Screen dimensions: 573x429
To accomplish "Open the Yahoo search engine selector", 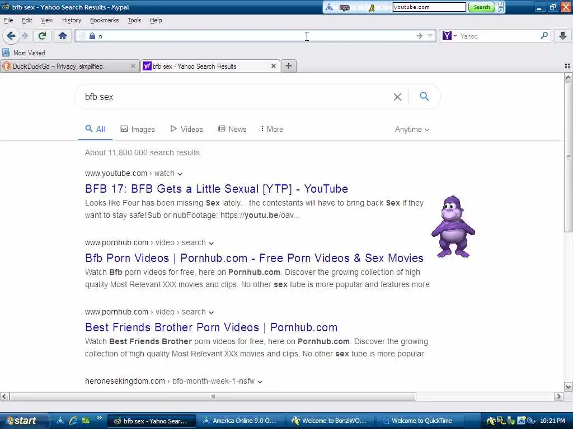I will (449, 36).
